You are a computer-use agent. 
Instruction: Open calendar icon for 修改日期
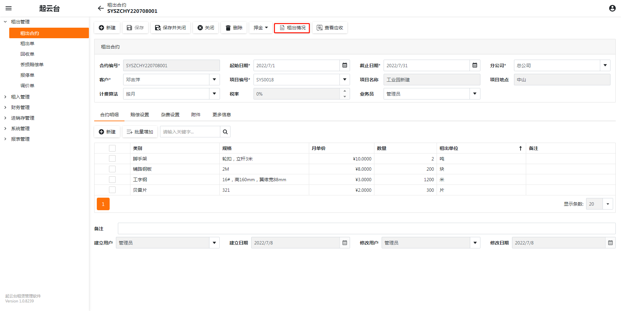[x=610, y=243]
